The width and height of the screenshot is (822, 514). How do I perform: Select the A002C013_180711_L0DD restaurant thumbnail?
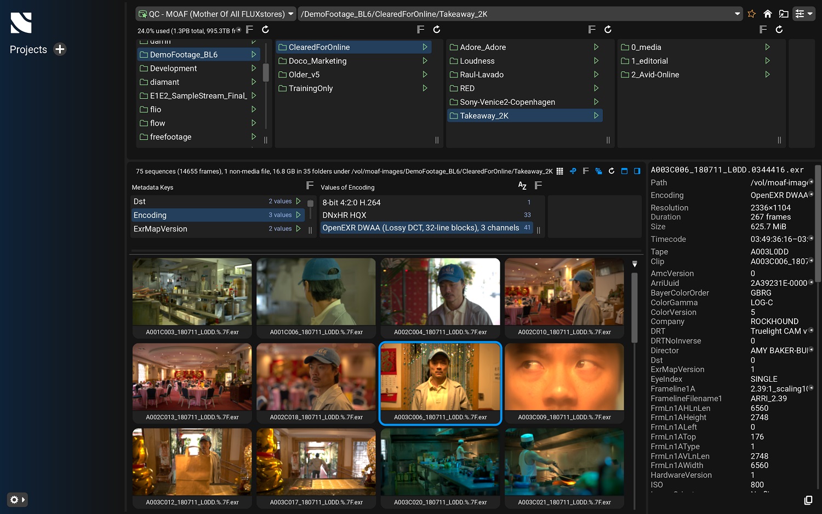tap(192, 383)
